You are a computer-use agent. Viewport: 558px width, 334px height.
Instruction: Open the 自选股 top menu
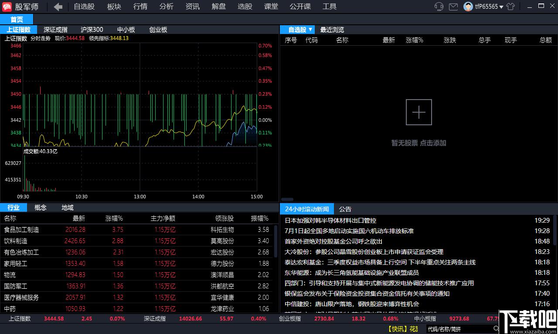pyautogui.click(x=84, y=7)
